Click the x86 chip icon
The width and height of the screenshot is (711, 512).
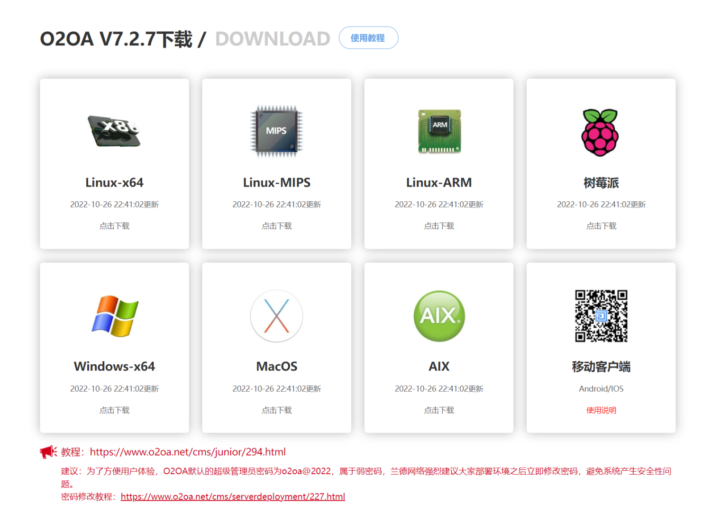[x=114, y=131]
